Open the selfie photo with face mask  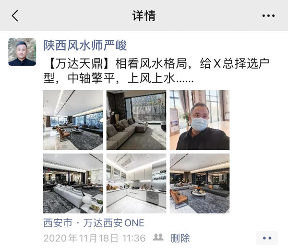[200, 120]
